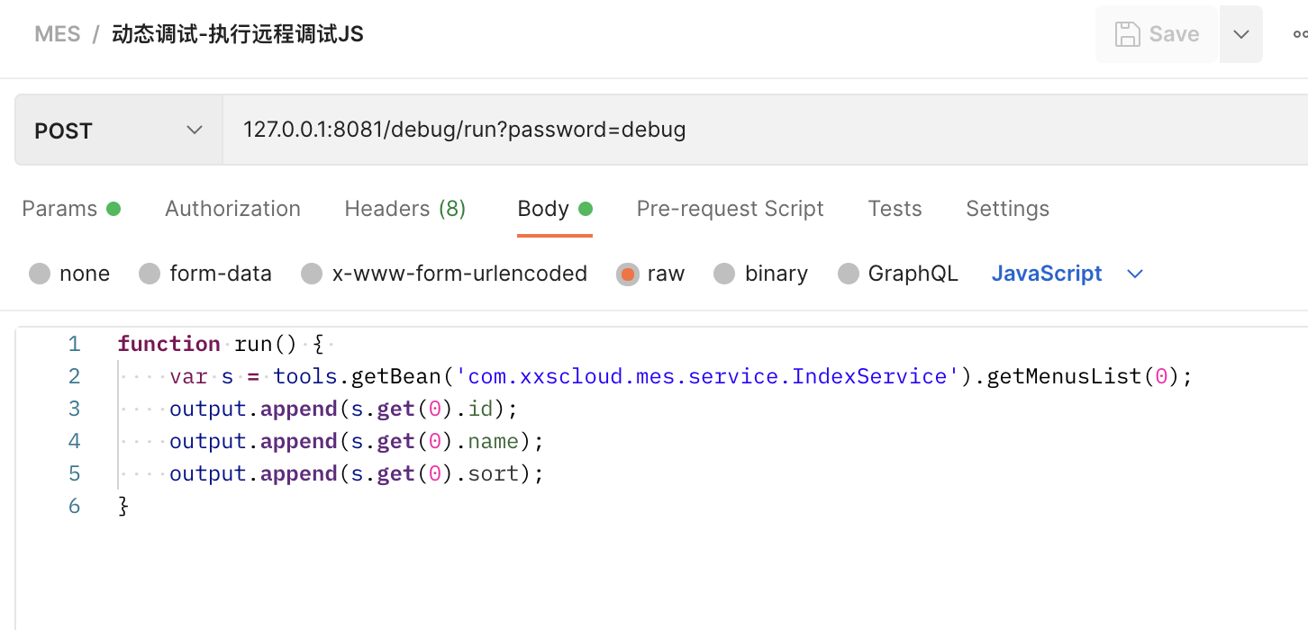
Task: Click the Save button
Action: coord(1157,34)
